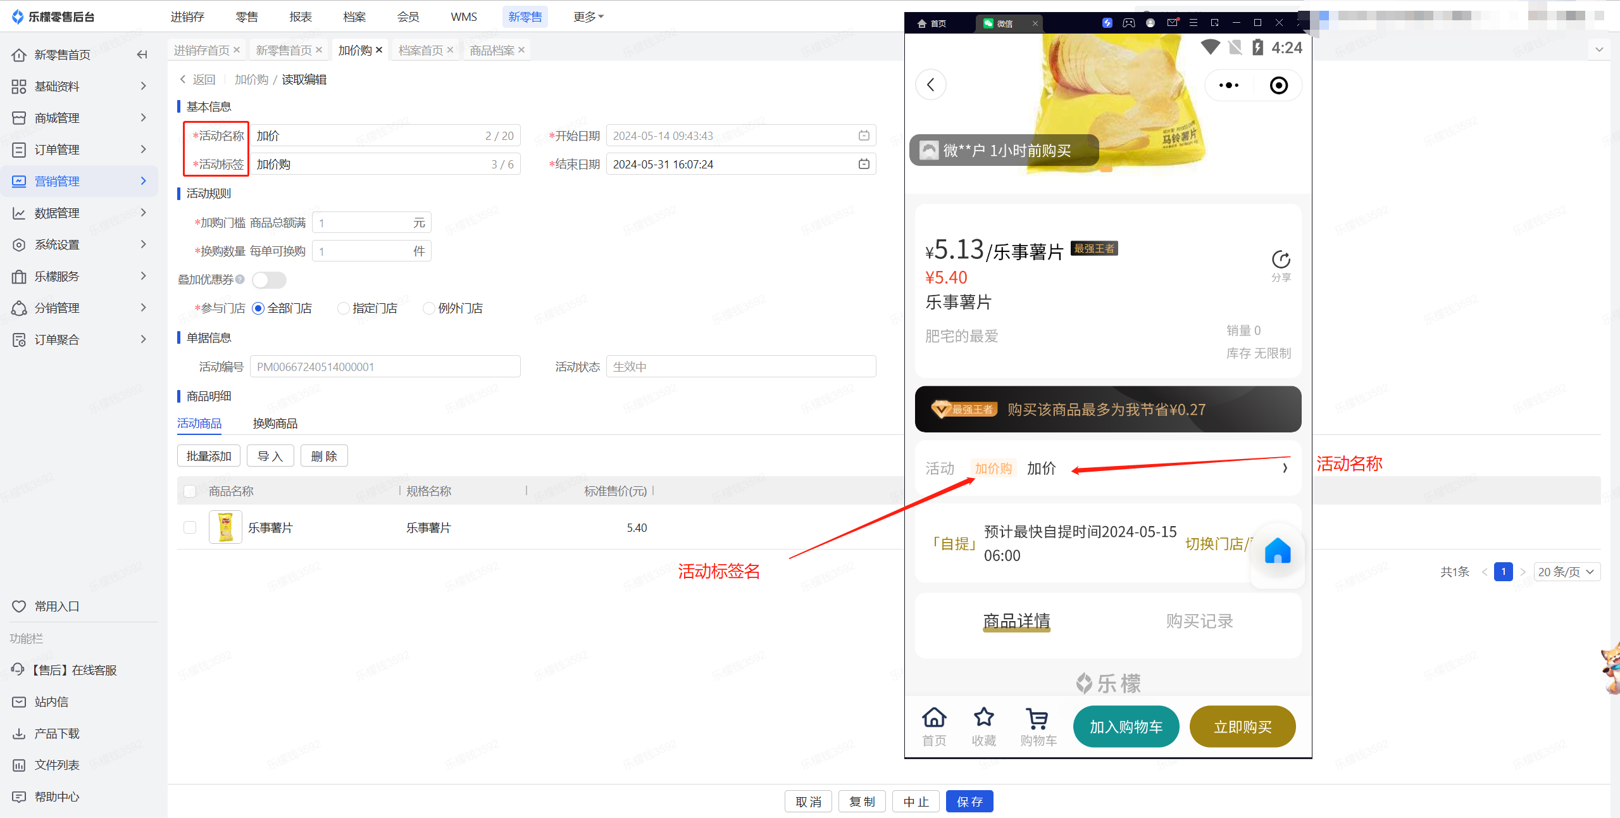Open 常用入口 heart icon
This screenshot has width=1620, height=818.
(x=19, y=607)
